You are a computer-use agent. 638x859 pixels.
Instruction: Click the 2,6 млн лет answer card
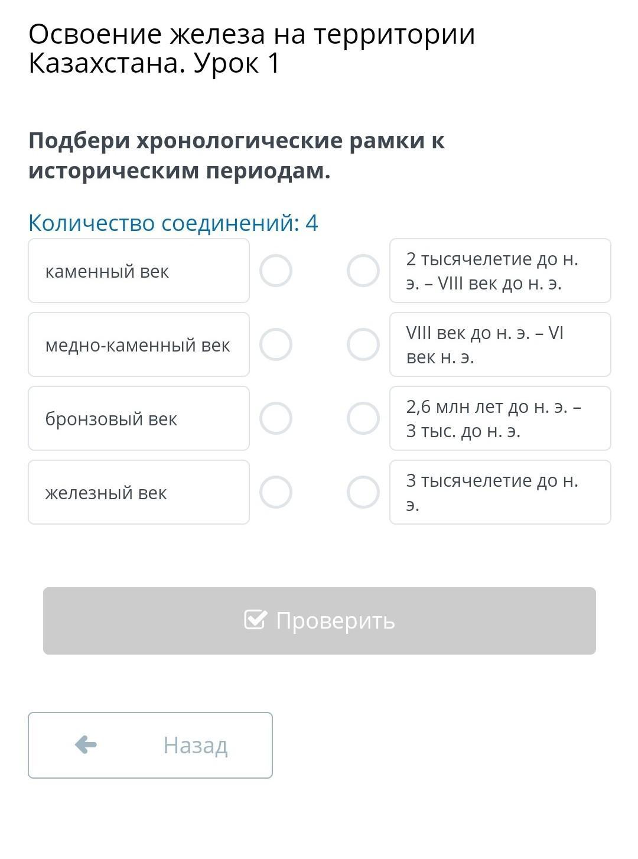click(500, 419)
